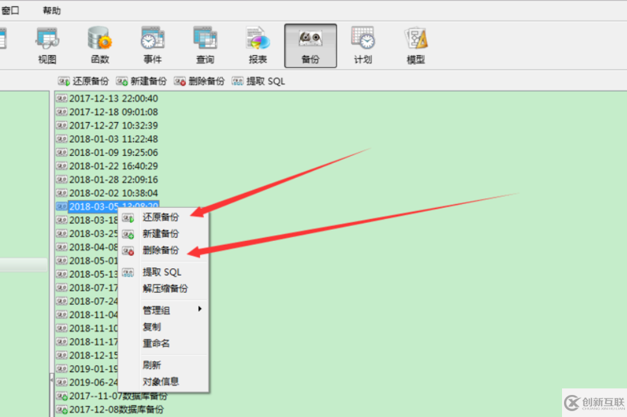The width and height of the screenshot is (627, 417).
Task: Open the 帮助 menu
Action: pos(51,10)
